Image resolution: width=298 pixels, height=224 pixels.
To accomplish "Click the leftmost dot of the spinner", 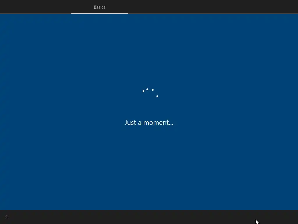I will [143, 91].
